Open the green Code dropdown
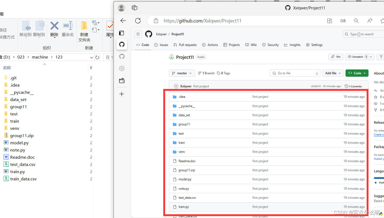The width and height of the screenshot is (384, 218). (x=357, y=73)
